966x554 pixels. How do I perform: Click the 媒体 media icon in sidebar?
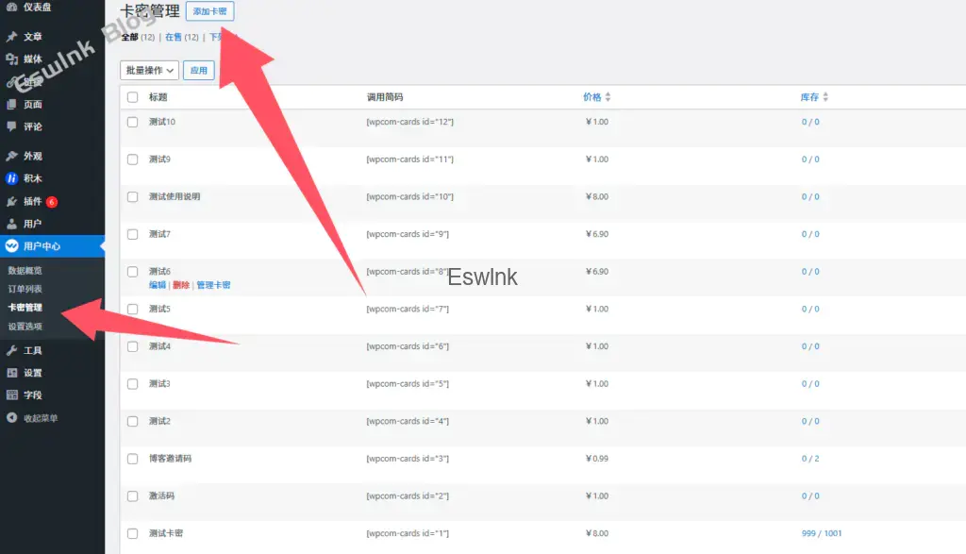tap(11, 59)
